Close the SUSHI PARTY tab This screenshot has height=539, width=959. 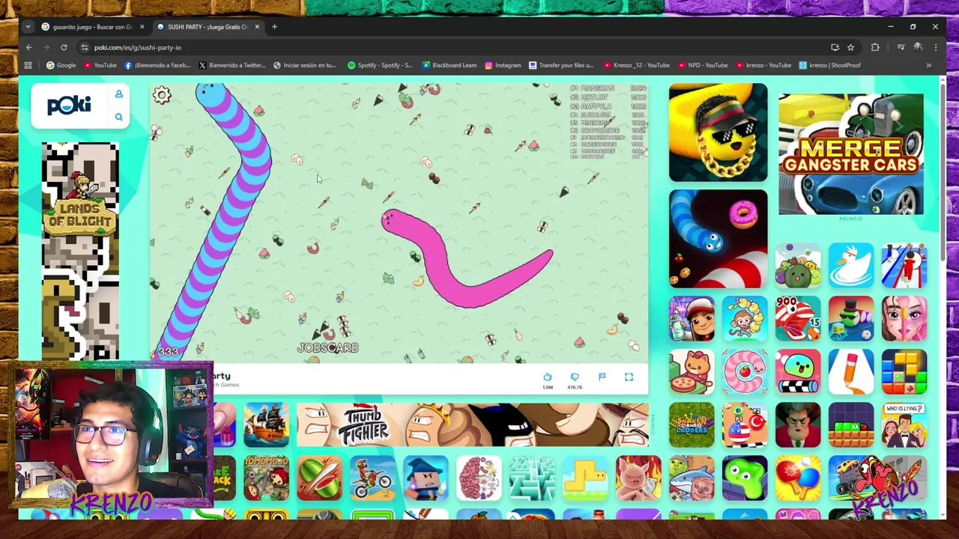pos(257,27)
